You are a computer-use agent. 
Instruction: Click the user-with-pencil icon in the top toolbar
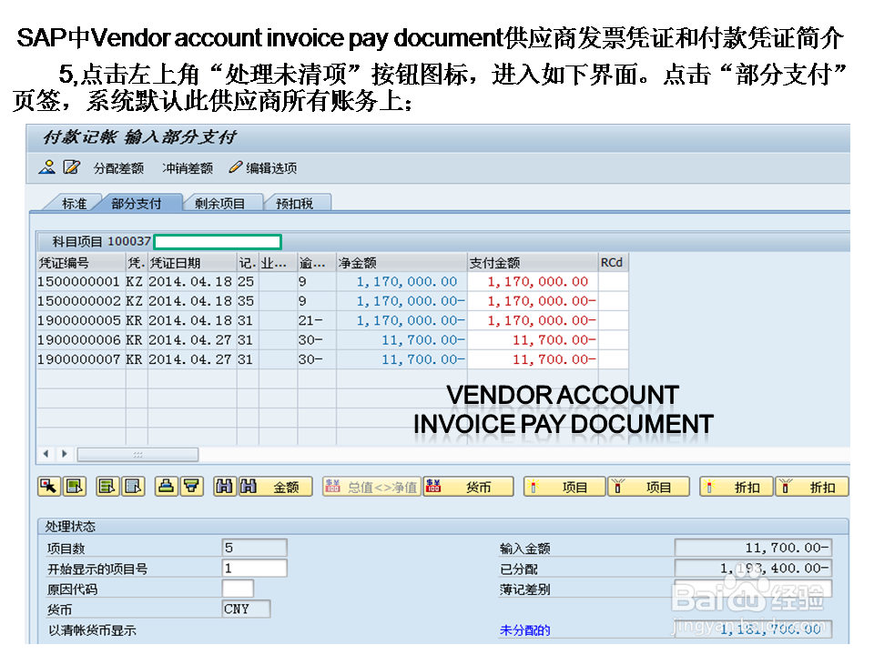46,167
